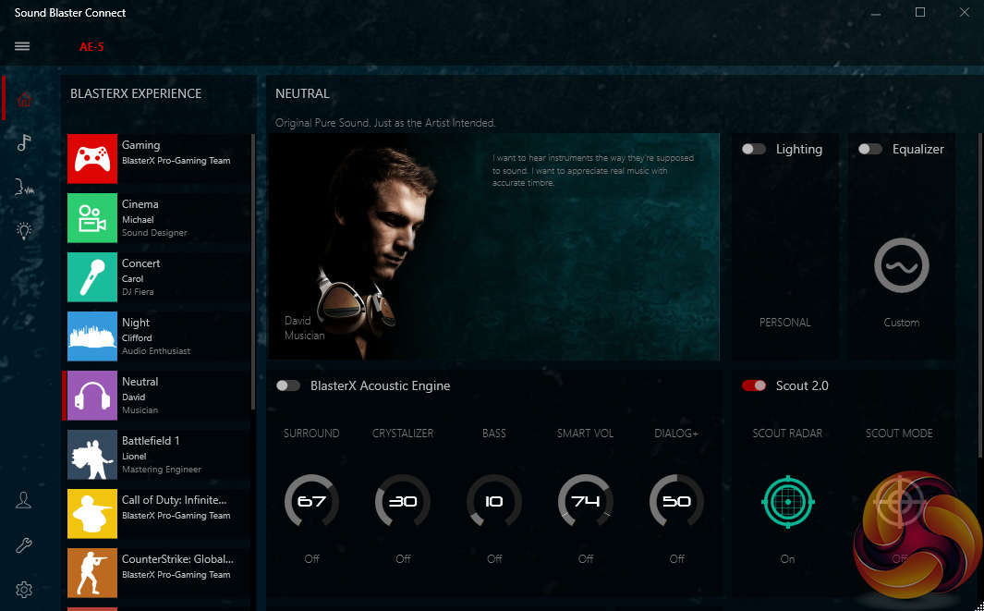Click the Off status under Bass
Viewport: 984px width, 611px height.
click(494, 559)
